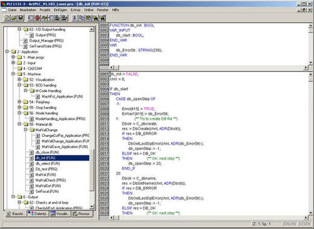Select the 55 - Stop handling folder
Image resolution: width=314 pixels, height=229 pixels.
(43, 107)
